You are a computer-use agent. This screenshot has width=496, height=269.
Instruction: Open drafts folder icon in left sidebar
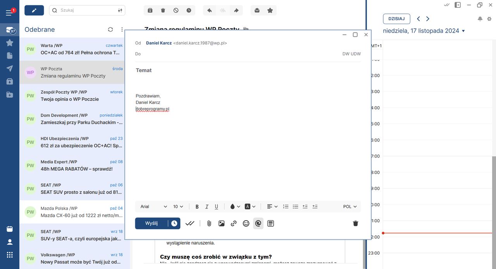point(10,56)
